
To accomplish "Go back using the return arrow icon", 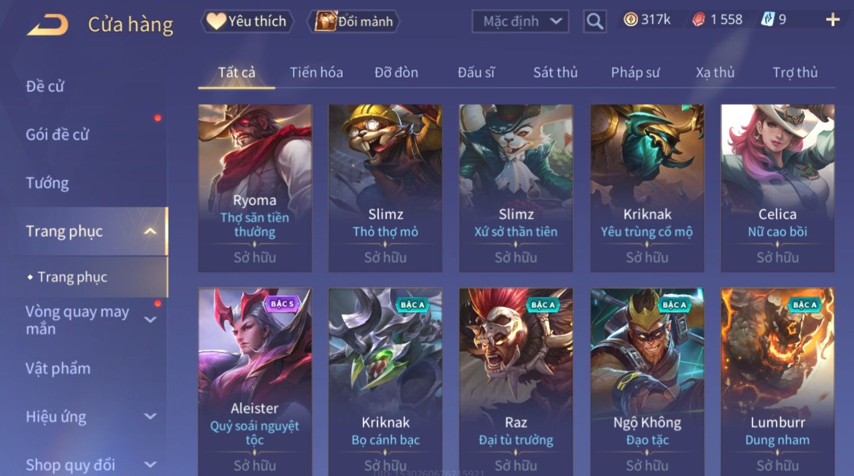I will coord(47,25).
